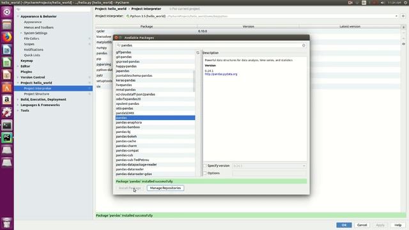Switch to PyCharm dock icon

coord(7,138)
